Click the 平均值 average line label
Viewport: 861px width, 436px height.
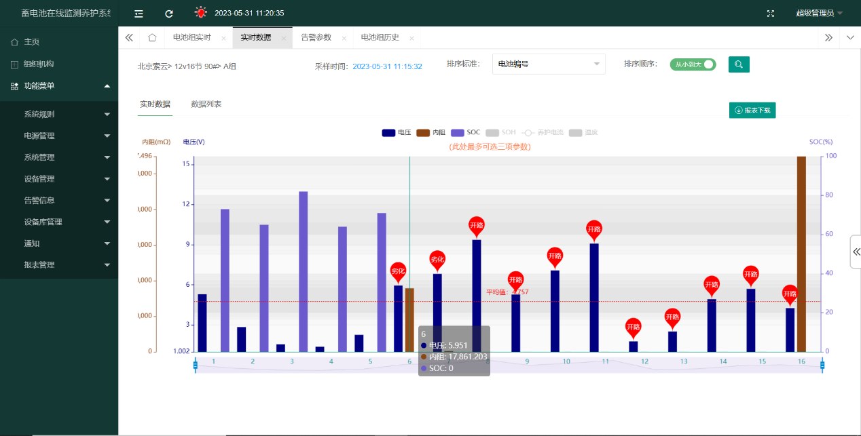507,292
